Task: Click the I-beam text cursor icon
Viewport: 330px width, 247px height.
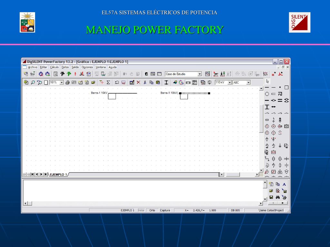Action: 166,83
